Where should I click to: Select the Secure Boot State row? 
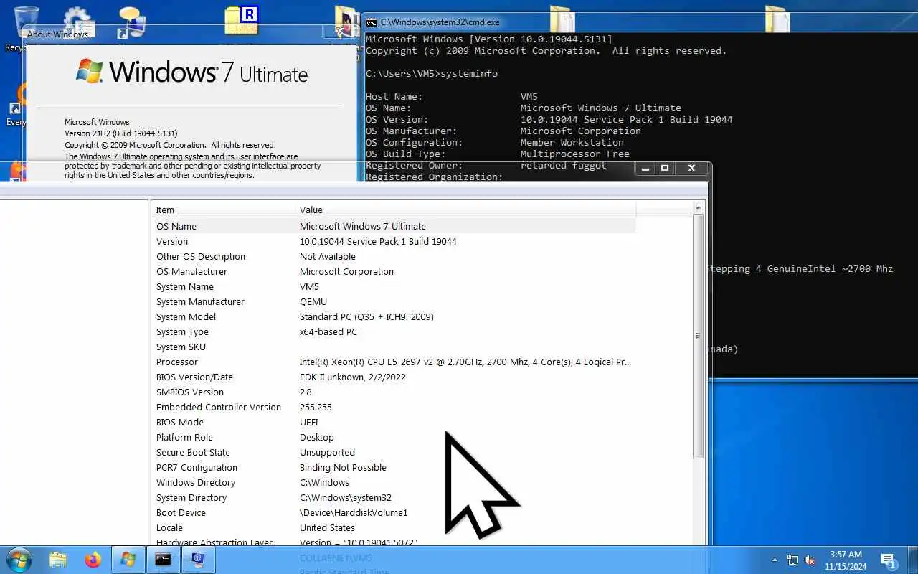[x=394, y=452]
